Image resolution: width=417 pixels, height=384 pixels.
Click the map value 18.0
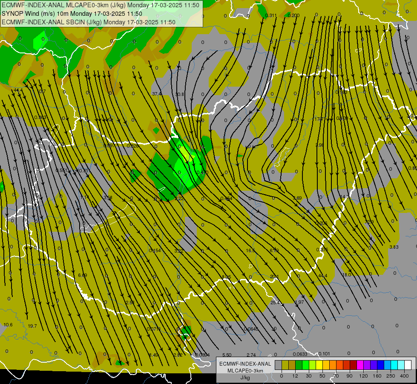(x=347, y=275)
